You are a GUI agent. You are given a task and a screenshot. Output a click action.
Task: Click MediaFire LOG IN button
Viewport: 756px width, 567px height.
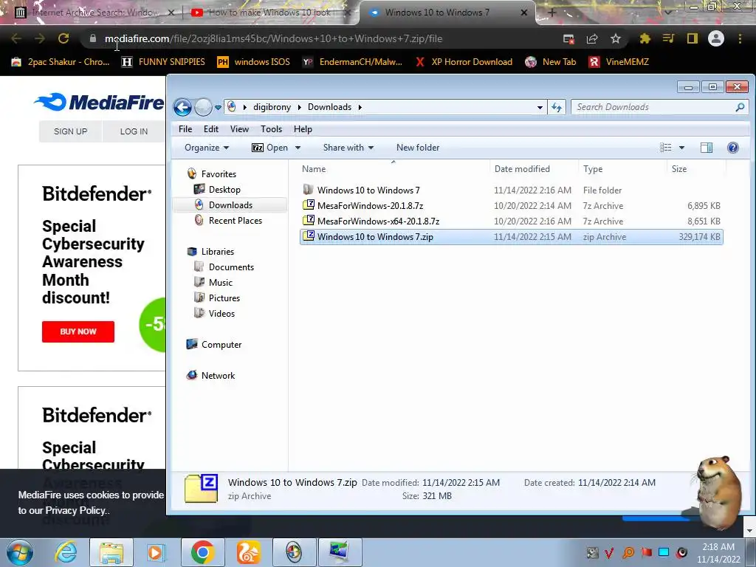tap(134, 131)
